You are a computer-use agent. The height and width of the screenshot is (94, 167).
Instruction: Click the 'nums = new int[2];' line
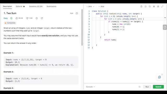click(x=121, y=24)
